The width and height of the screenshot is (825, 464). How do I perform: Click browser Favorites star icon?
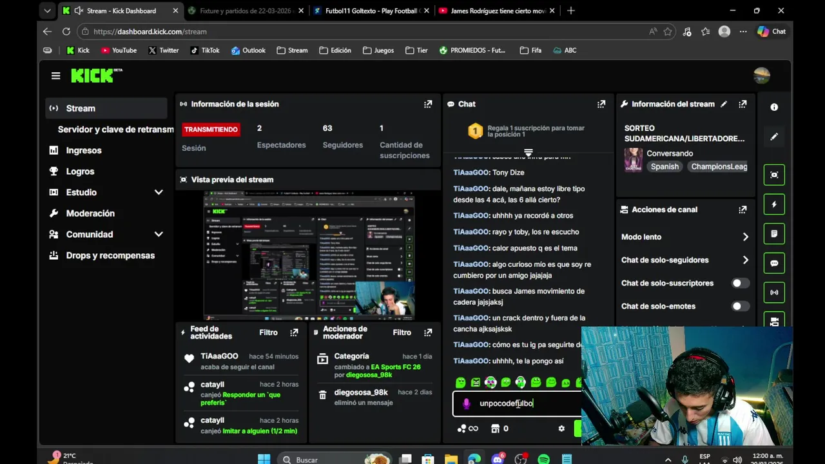pos(668,32)
